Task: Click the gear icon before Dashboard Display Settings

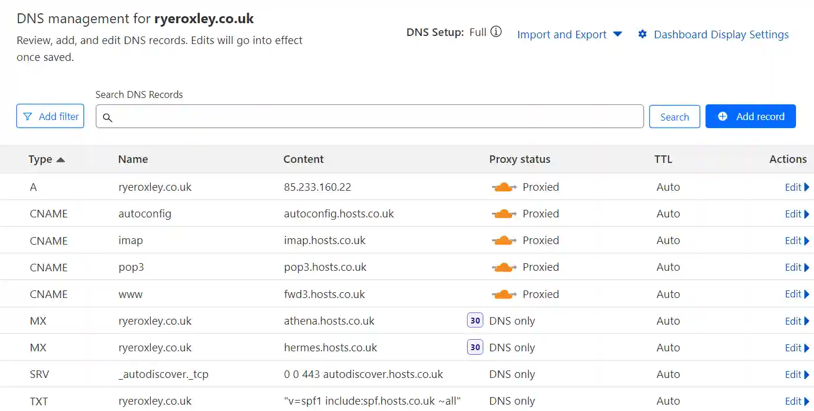Action: point(642,34)
